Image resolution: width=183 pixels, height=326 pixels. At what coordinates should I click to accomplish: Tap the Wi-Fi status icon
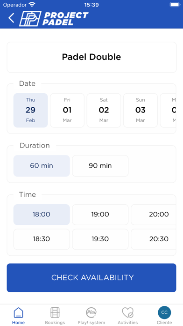pyautogui.click(x=32, y=5)
